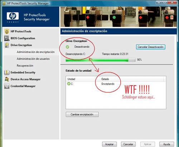The image size is (179, 147).
Task: Open help via the Ayuda button
Action: tap(166, 144)
